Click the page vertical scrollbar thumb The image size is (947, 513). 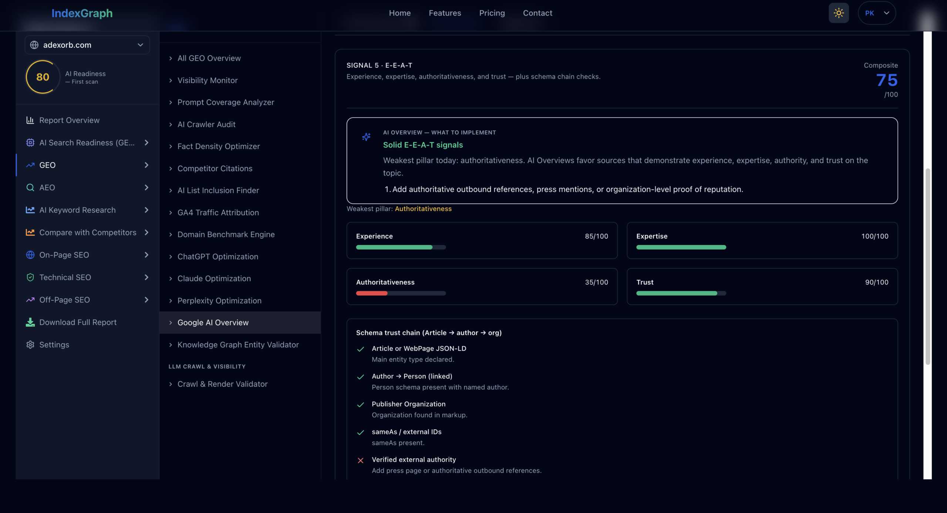click(927, 266)
